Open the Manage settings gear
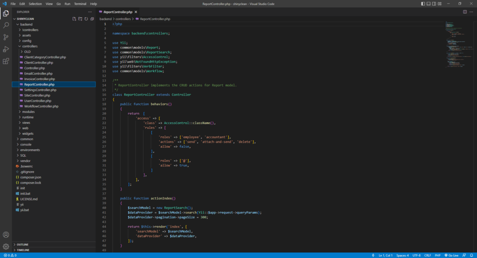This screenshot has width=477, height=258. point(6,246)
